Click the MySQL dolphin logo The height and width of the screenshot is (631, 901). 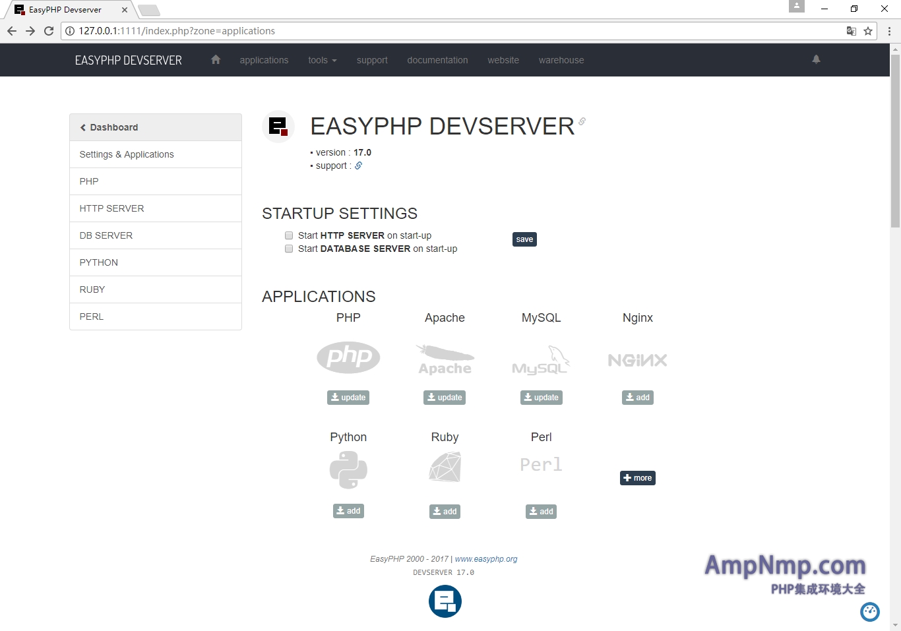[x=541, y=360]
